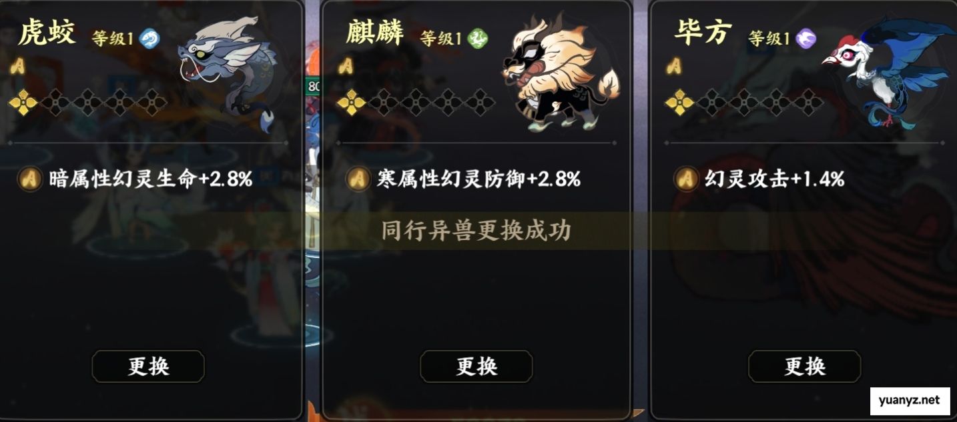Image resolution: width=957 pixels, height=422 pixels.
Task: Click 更换 button under 麒麟
Action: [476, 366]
